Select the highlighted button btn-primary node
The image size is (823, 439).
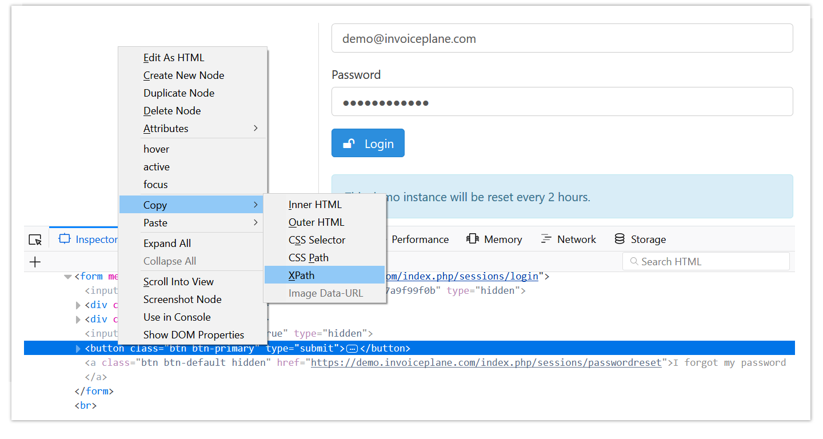click(409, 348)
